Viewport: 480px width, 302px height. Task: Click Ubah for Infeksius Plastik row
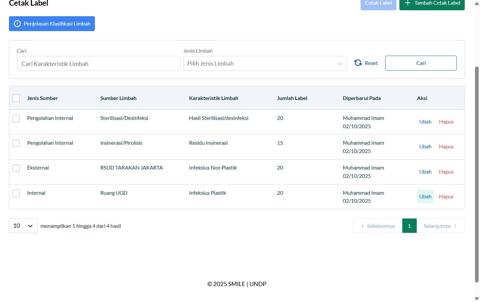click(x=425, y=196)
